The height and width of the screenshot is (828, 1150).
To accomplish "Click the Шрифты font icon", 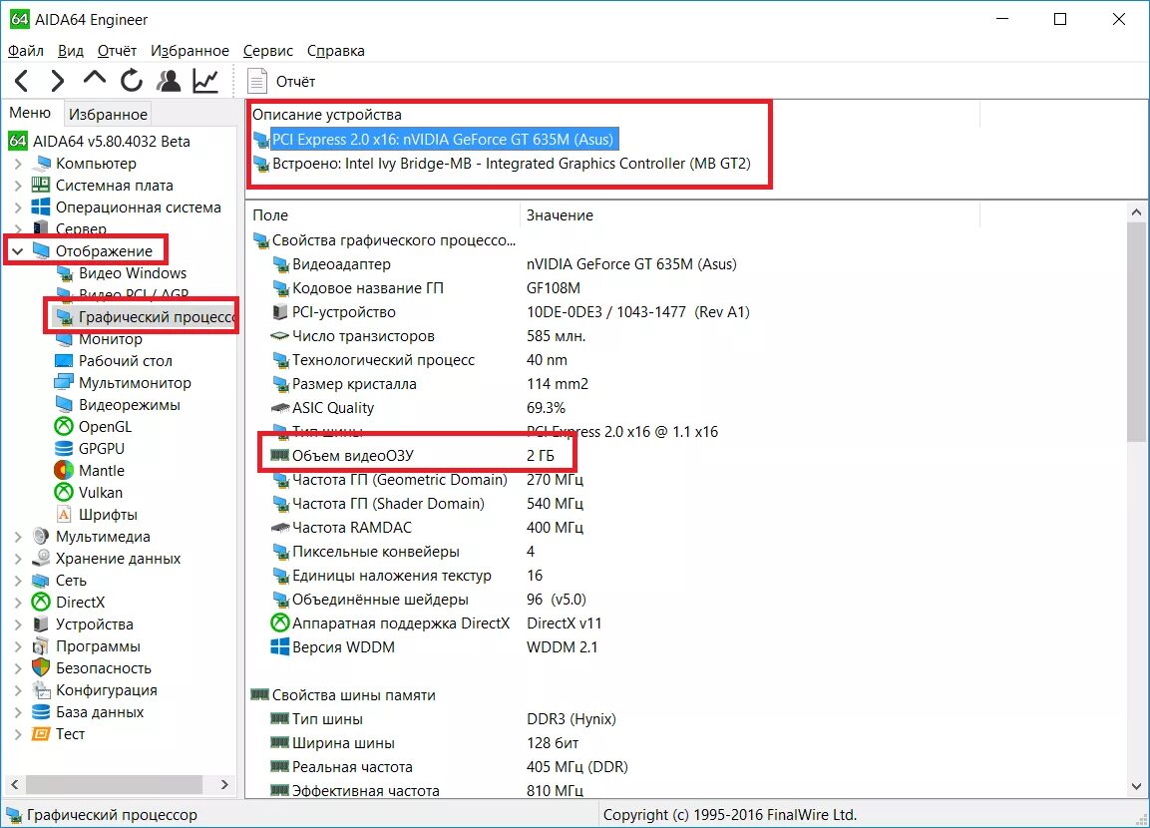I will point(64,514).
